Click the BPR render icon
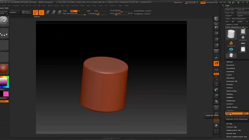249x140 pixels. 216,19
